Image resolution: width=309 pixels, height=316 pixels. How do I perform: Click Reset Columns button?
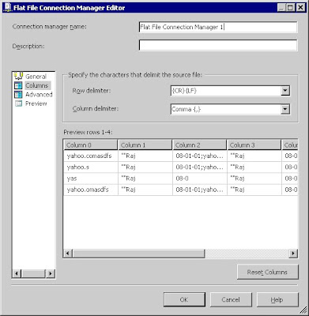pos(268,272)
